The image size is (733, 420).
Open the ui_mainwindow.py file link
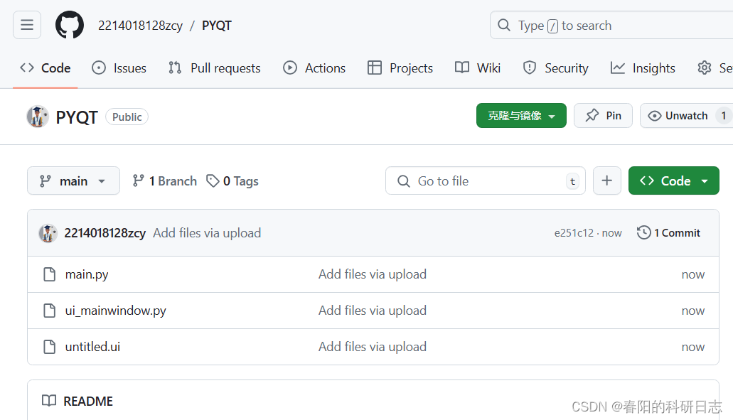[x=115, y=311]
